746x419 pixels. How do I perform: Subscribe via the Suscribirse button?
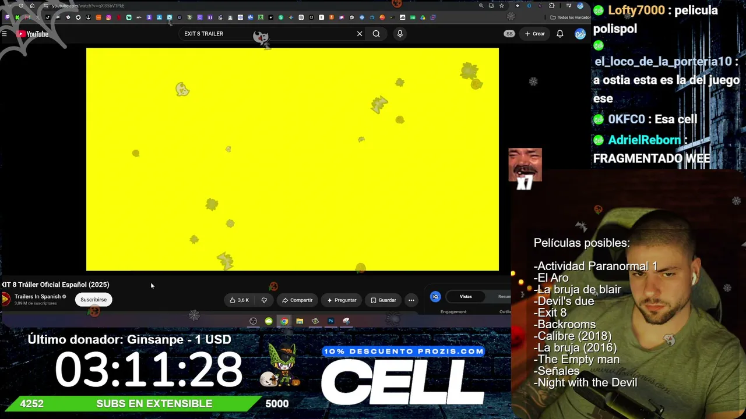pyautogui.click(x=93, y=300)
